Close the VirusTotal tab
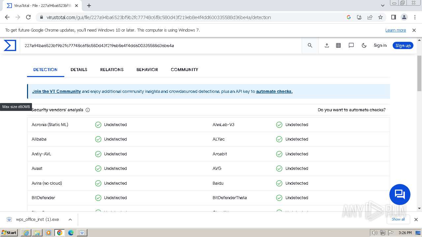 coord(76,6)
